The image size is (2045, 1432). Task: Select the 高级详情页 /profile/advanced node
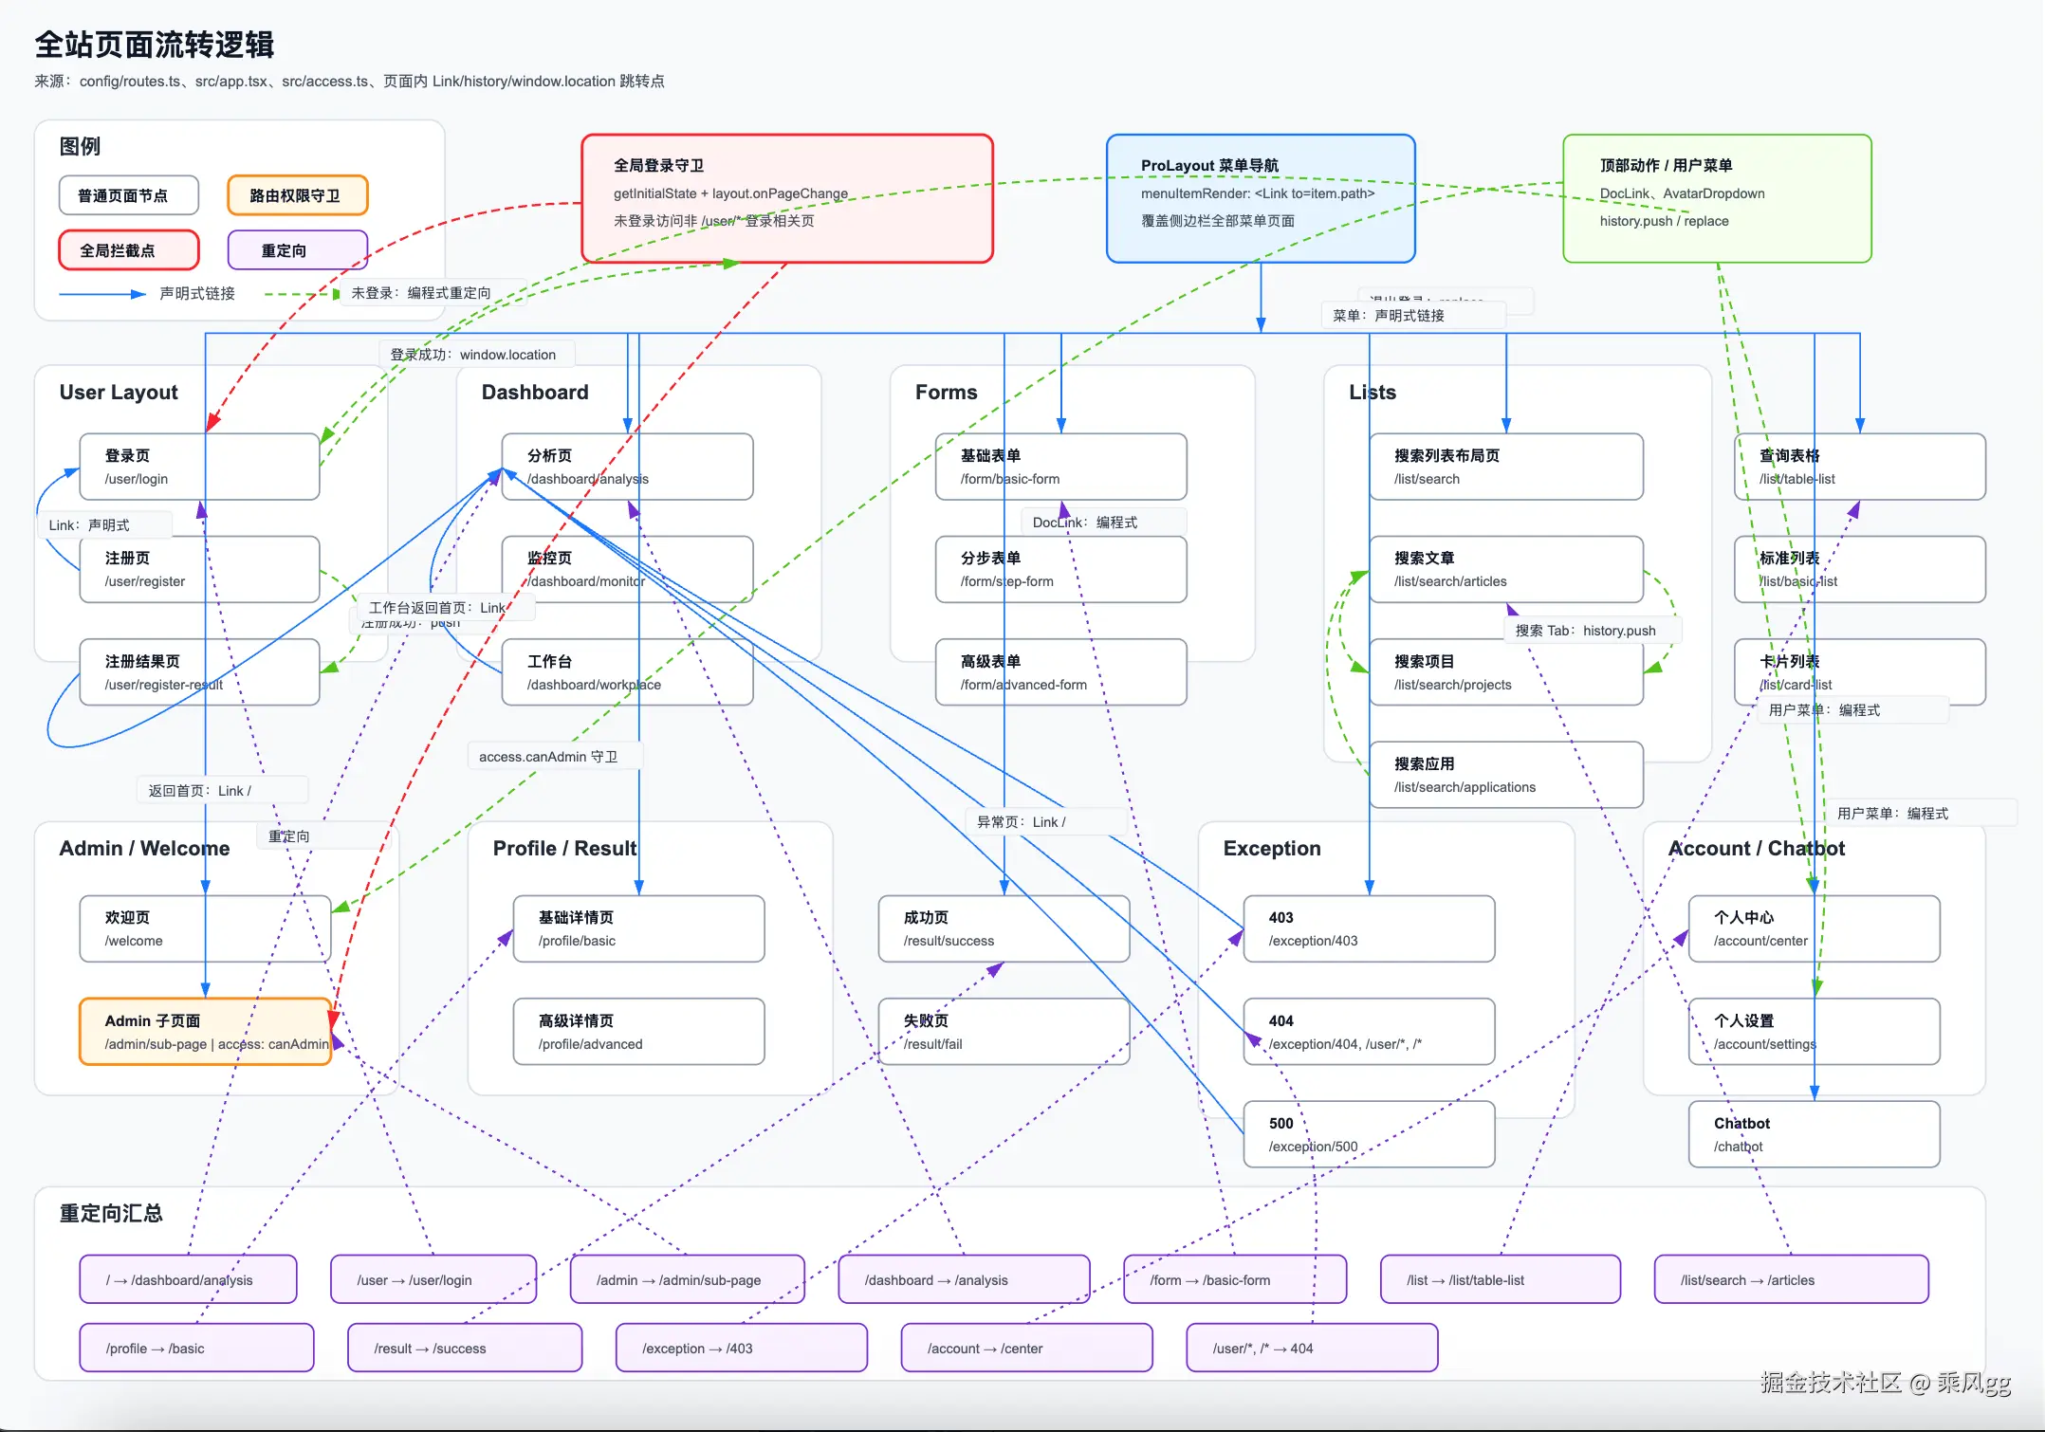(x=638, y=1032)
